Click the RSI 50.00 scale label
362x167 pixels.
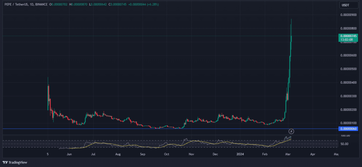tap(346, 144)
